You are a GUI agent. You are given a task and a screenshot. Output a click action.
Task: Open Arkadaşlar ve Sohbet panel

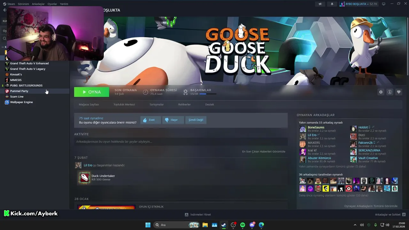pyautogui.click(x=390, y=215)
